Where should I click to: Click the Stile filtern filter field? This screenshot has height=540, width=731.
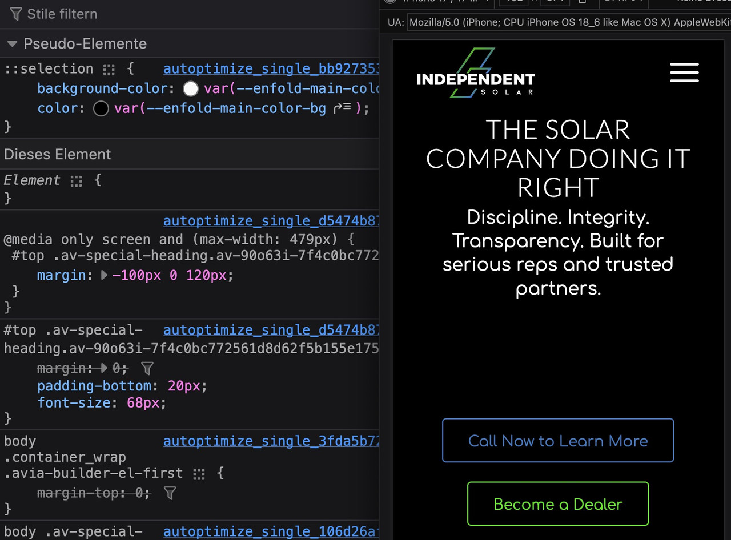(x=194, y=14)
